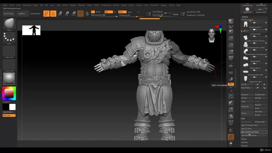Expand the Merge section
Screen dimensions: 272x153
pyautogui.click(x=244, y=139)
